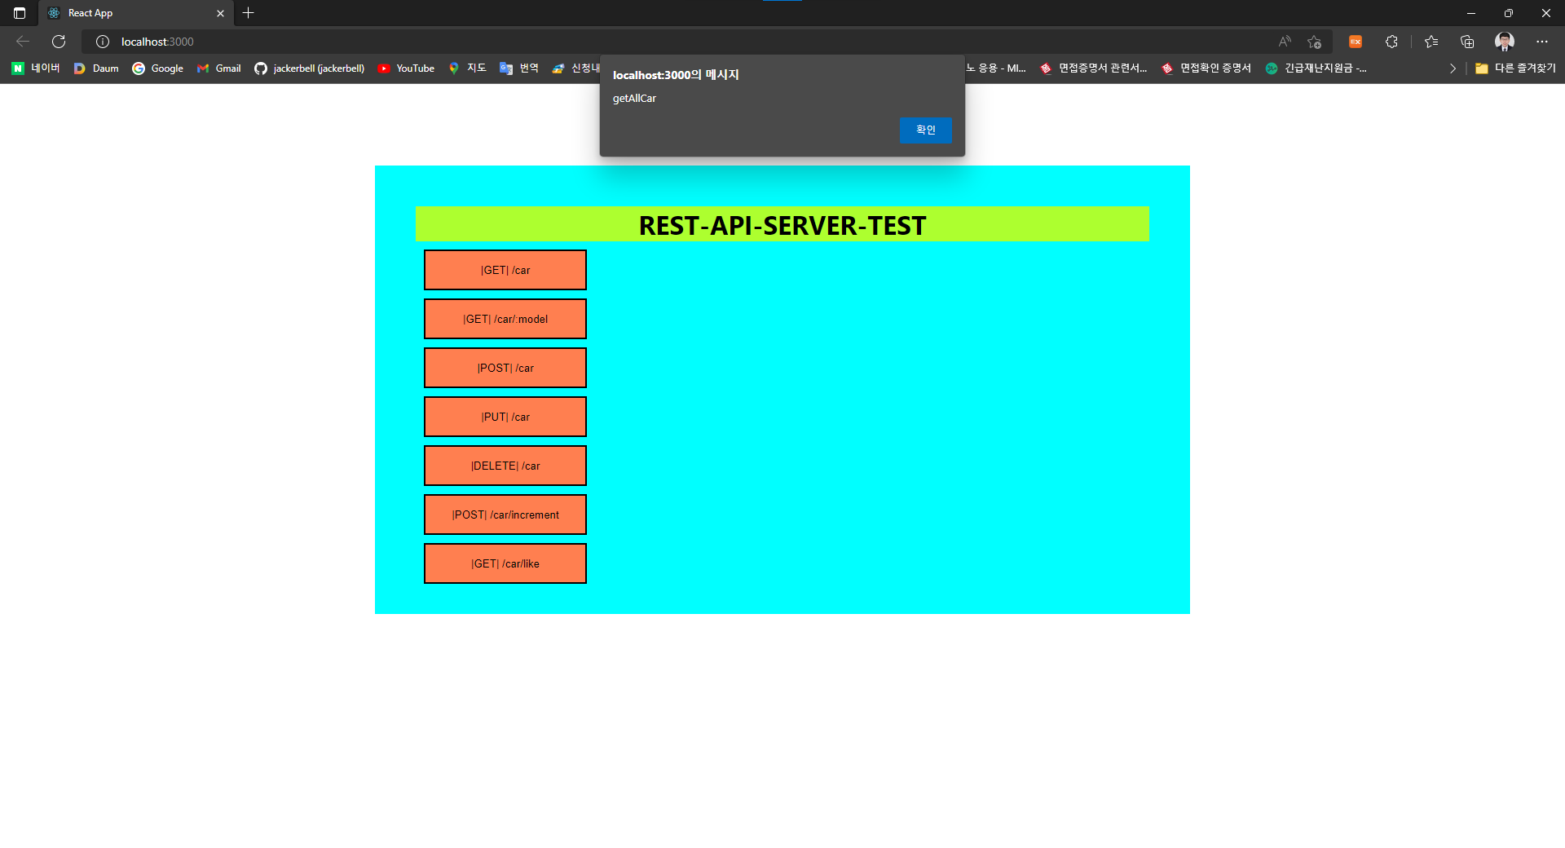Open the Extensions puzzle icon
This screenshot has width=1565, height=848.
point(1391,42)
